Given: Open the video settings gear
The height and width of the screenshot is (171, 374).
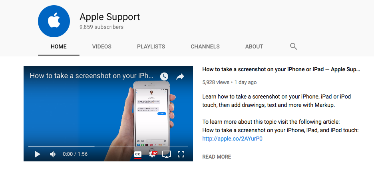Looking at the screenshot, I should 152,154.
